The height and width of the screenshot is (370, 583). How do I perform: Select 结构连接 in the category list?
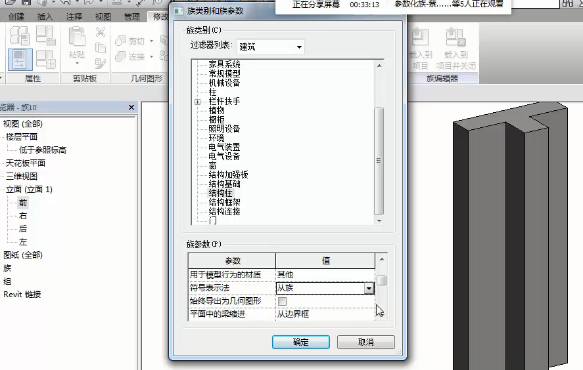[224, 211]
